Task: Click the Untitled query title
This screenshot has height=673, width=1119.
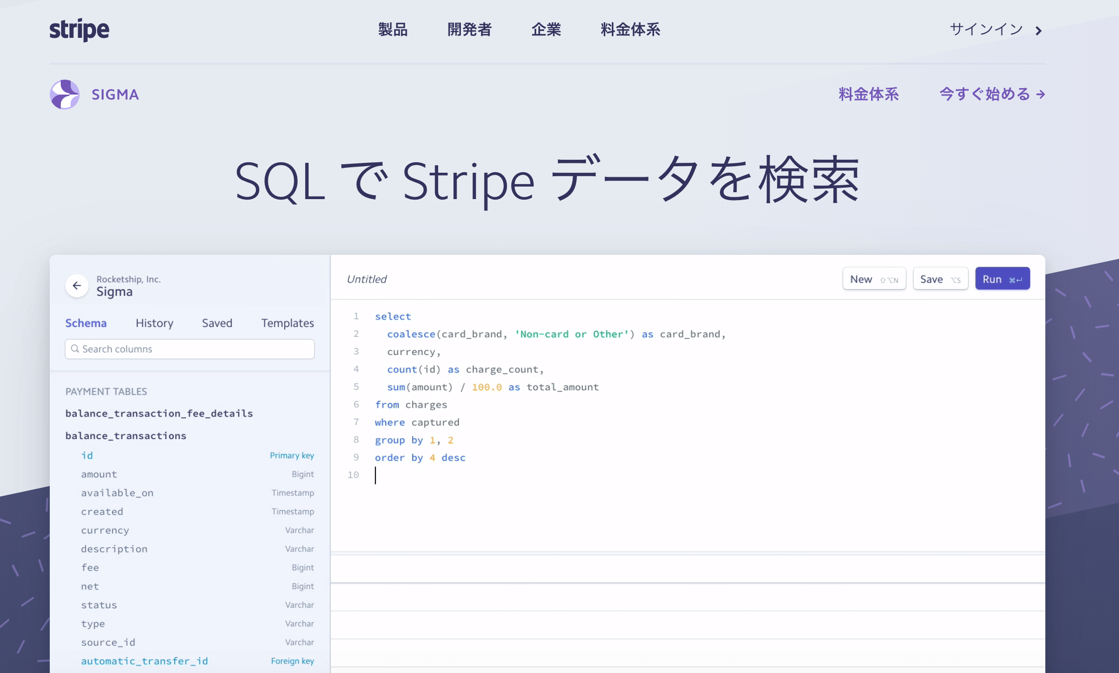Action: click(x=366, y=279)
